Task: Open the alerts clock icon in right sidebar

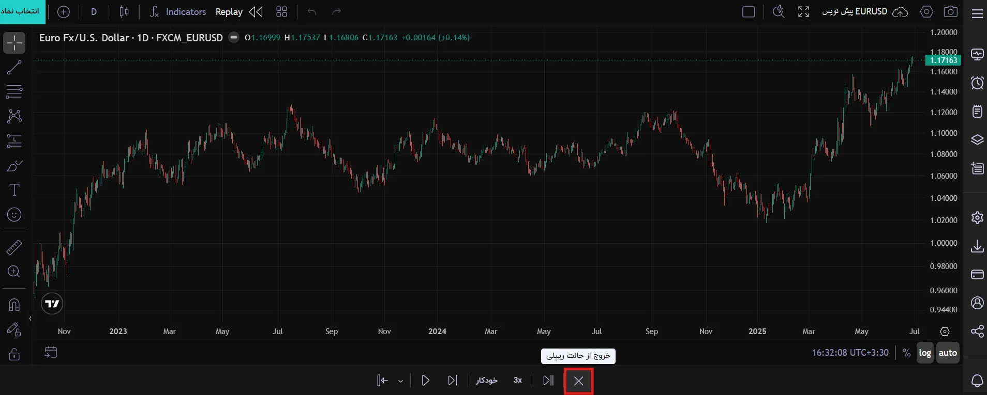Action: [977, 83]
